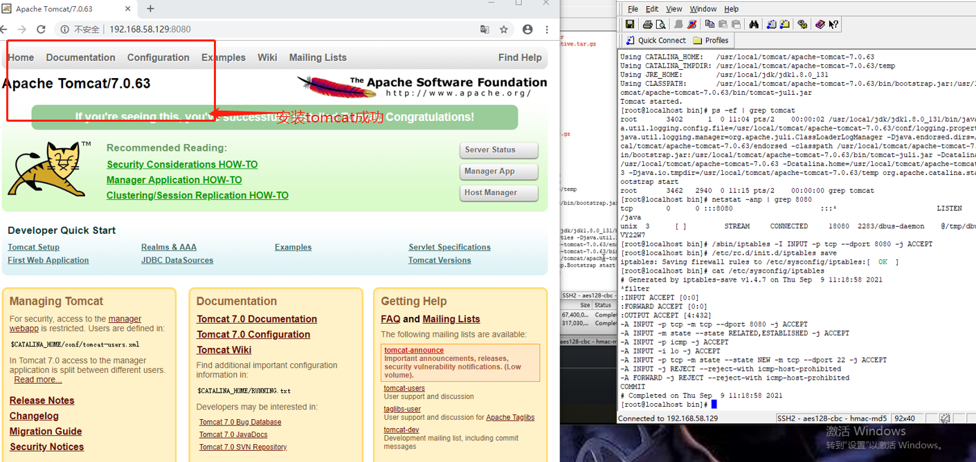The image size is (976, 462).
Task: Go back in Chrome browser
Action: (4, 30)
